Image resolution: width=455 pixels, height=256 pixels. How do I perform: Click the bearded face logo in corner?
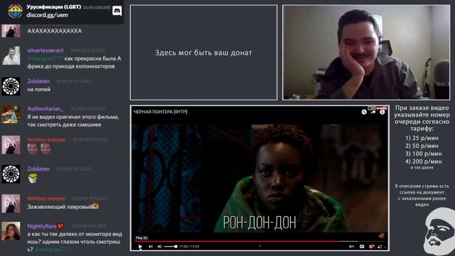coord(439,233)
